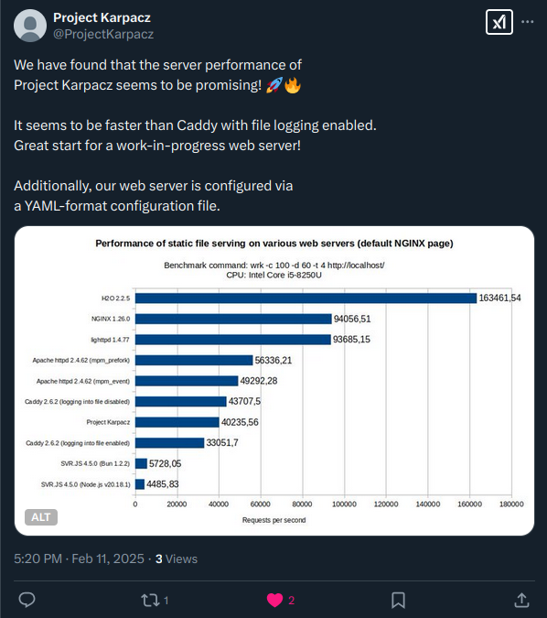The width and height of the screenshot is (547, 618).
Task: Click the repost arrows icon
Action: [x=150, y=601]
